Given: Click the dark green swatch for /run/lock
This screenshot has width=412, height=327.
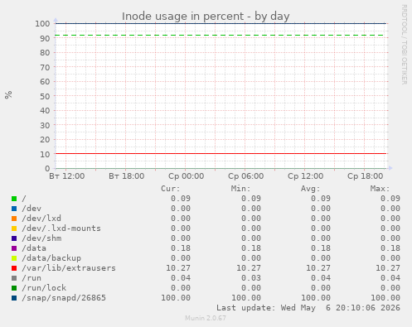Looking at the screenshot, I should click(14, 288).
